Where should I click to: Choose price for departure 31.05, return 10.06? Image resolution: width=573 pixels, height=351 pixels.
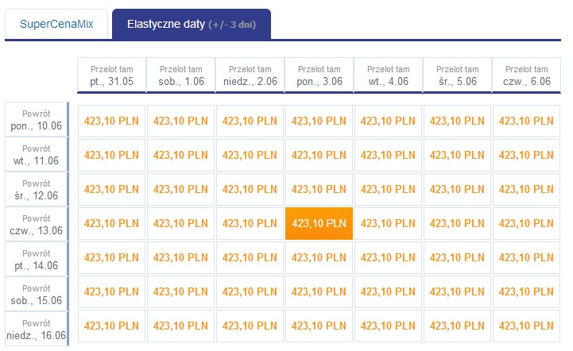tap(111, 121)
